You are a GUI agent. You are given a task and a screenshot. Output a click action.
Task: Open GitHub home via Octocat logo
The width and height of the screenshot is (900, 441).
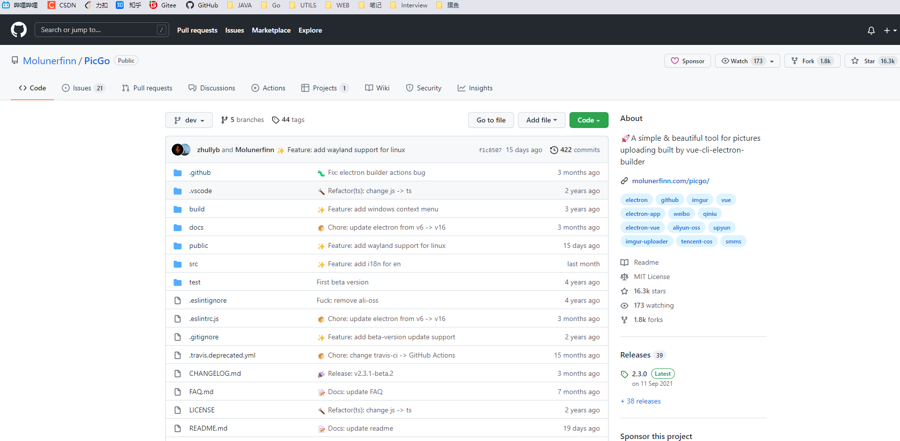click(x=19, y=30)
